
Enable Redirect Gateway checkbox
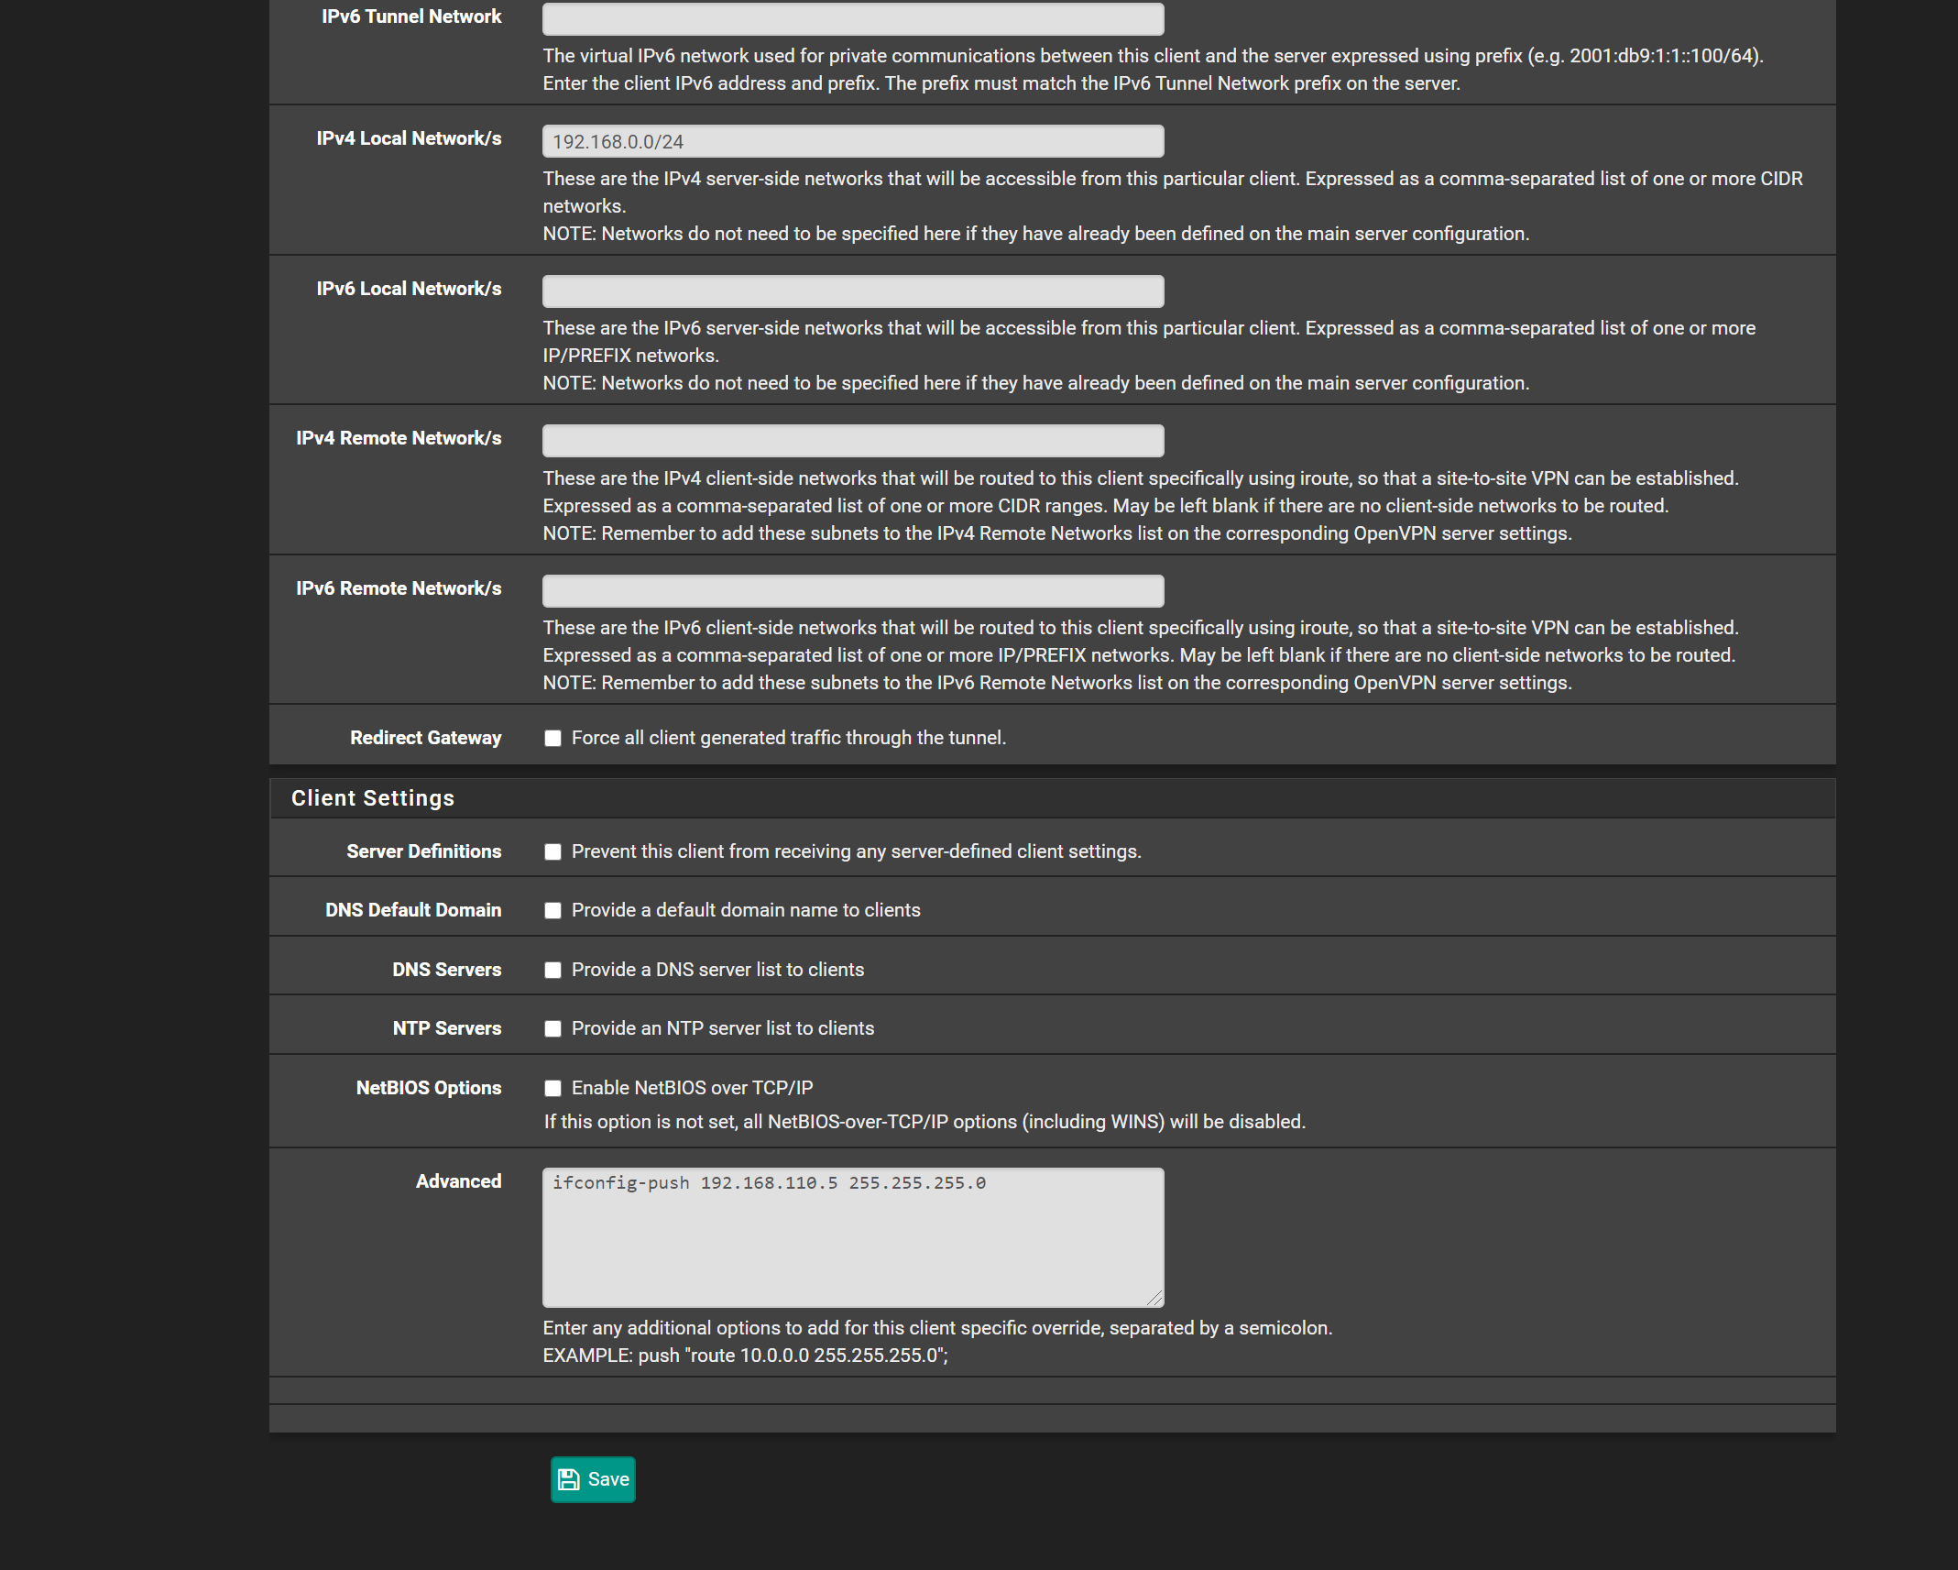[552, 739]
